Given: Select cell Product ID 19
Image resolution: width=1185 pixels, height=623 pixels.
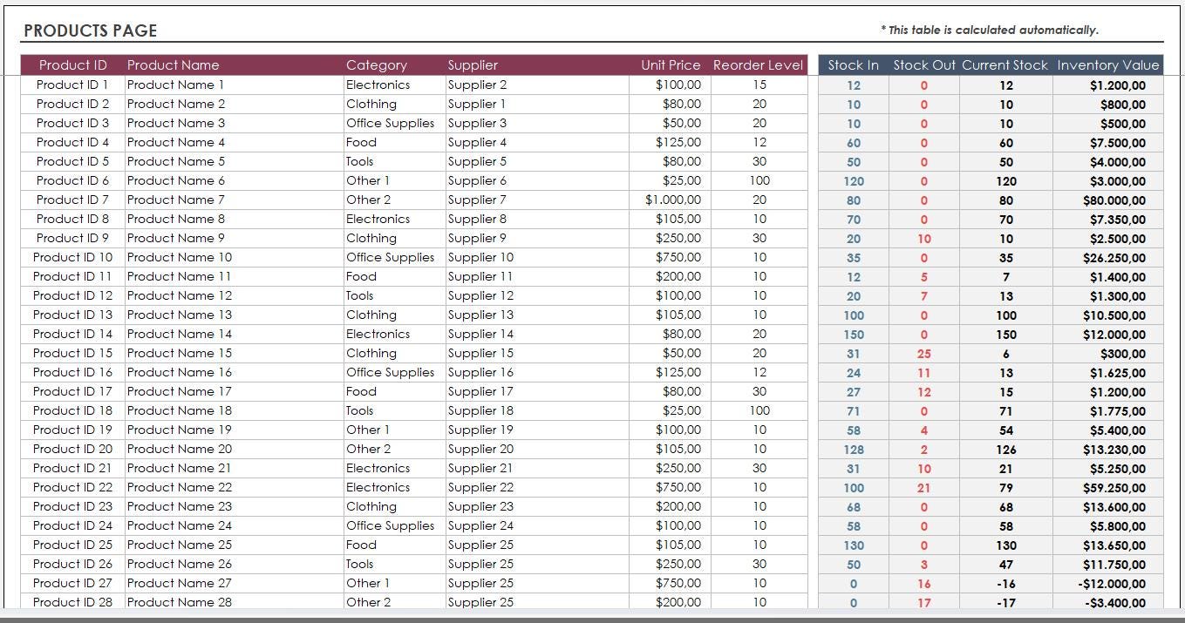Looking at the screenshot, I should coord(72,430).
